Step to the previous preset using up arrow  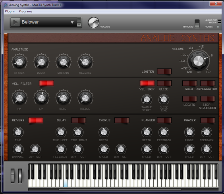[x=79, y=20]
